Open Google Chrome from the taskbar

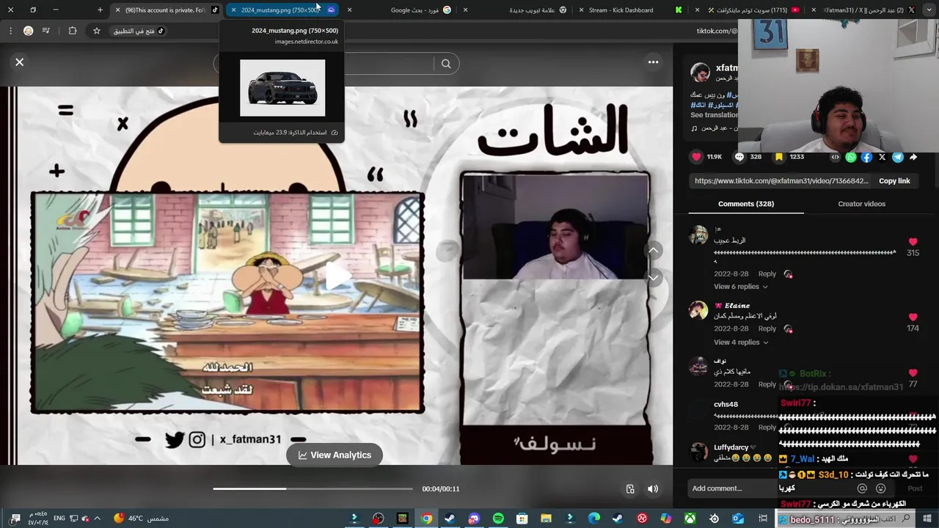pos(426,518)
